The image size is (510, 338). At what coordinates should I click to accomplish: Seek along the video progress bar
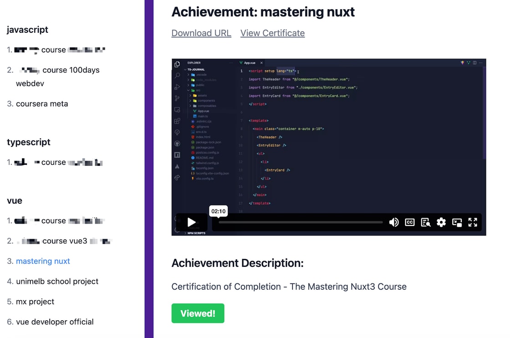(301, 222)
